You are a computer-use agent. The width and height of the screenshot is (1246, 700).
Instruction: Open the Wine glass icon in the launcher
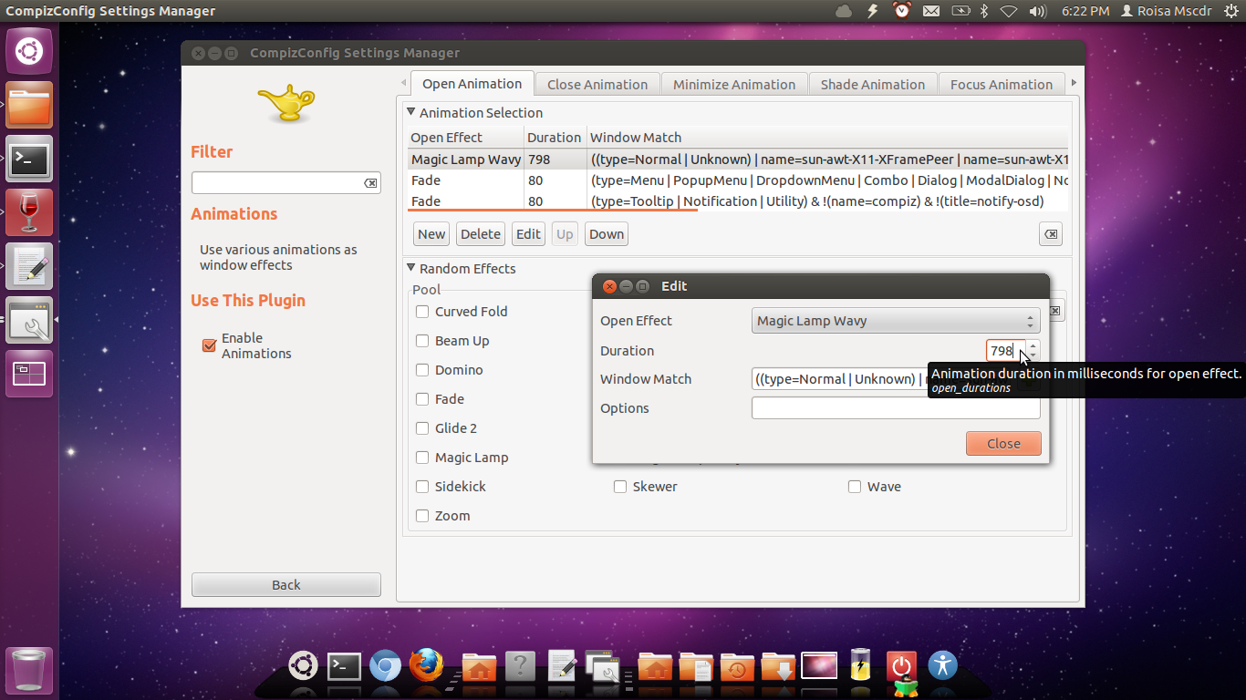pyautogui.click(x=29, y=212)
